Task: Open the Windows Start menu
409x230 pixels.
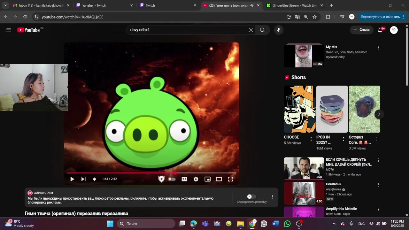Action: pos(110,224)
